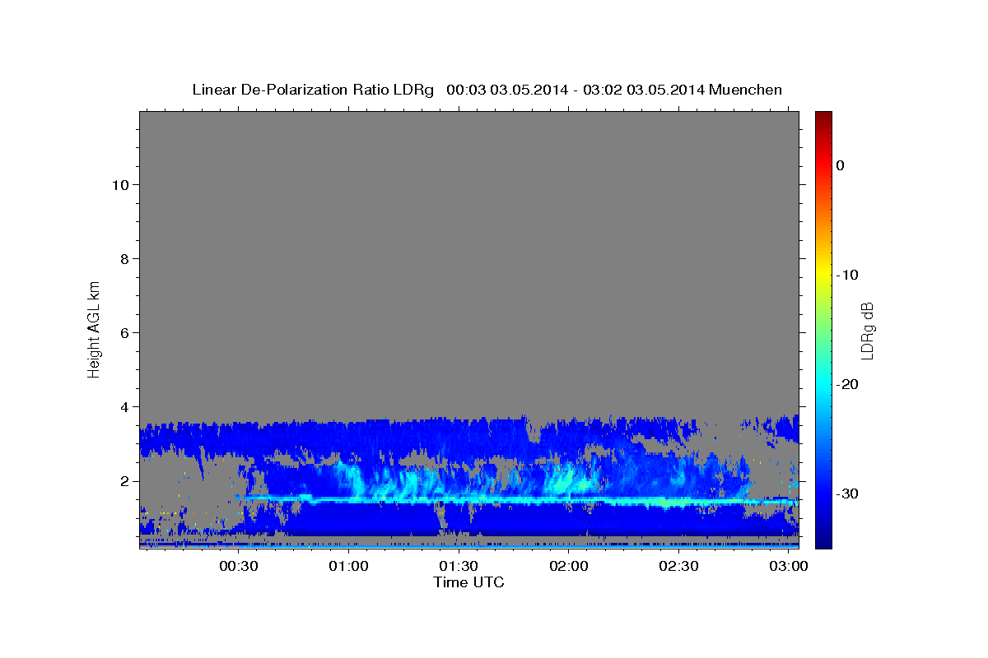The image size is (988, 658).
Task: Click the 03:00 time axis label
Action: [x=789, y=567]
